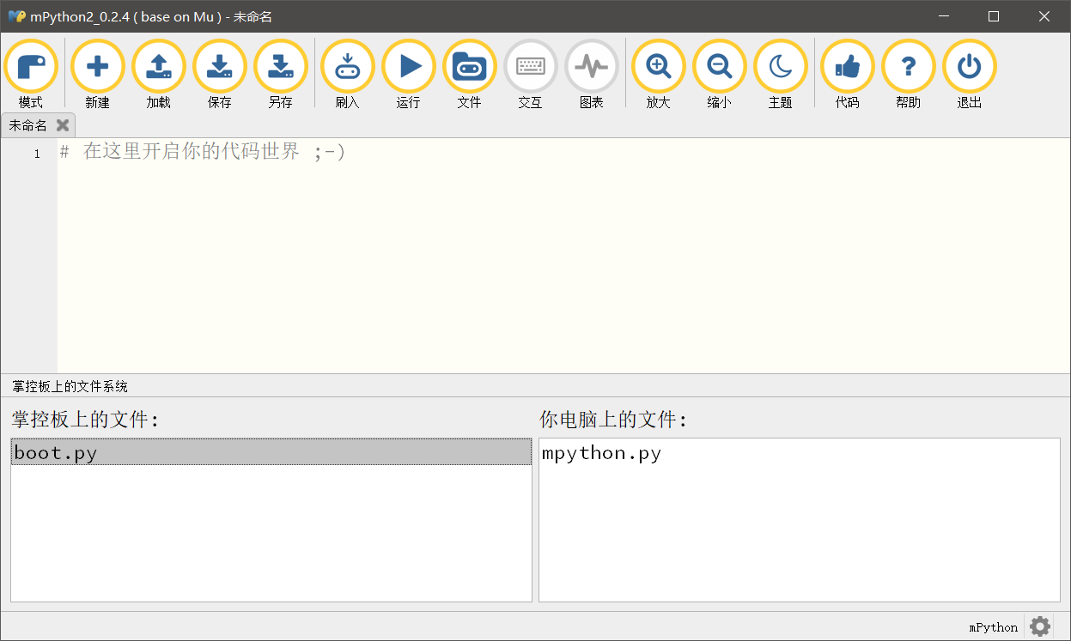Click the 你电脑上的文件 heading

tap(613, 420)
